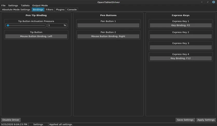The image size is (217, 126).
Task: Click the 'Applied all settings.' status message
Action: click(x=61, y=124)
